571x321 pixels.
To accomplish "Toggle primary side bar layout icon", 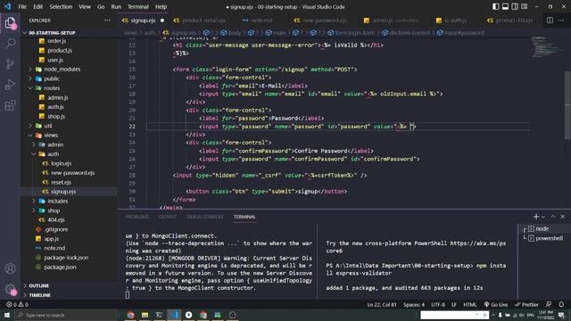I will pyautogui.click(x=496, y=6).
